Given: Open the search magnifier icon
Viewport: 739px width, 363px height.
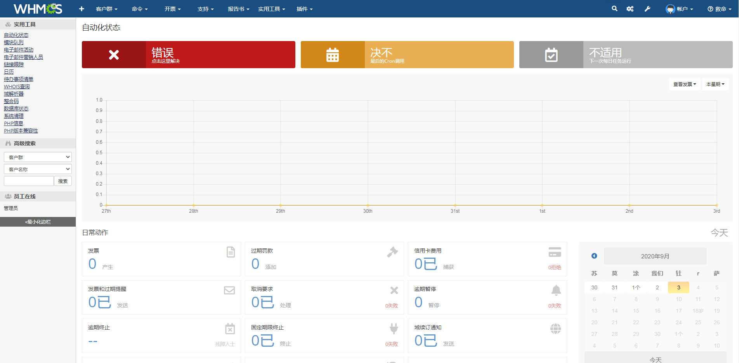Looking at the screenshot, I should tap(614, 9).
